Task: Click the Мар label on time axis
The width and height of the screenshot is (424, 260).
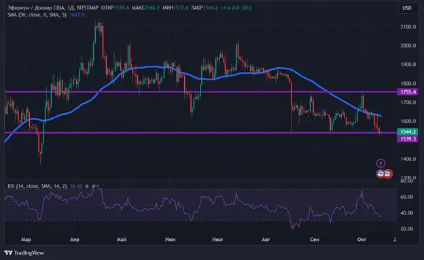Action: [26, 240]
